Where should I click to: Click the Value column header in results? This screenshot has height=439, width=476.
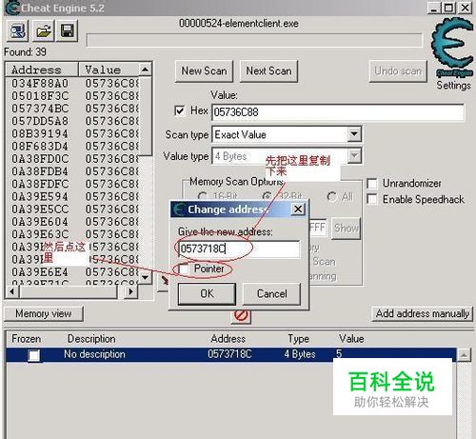[109, 70]
